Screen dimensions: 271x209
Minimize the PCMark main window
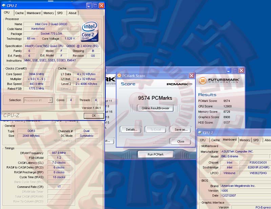coord(229,70)
